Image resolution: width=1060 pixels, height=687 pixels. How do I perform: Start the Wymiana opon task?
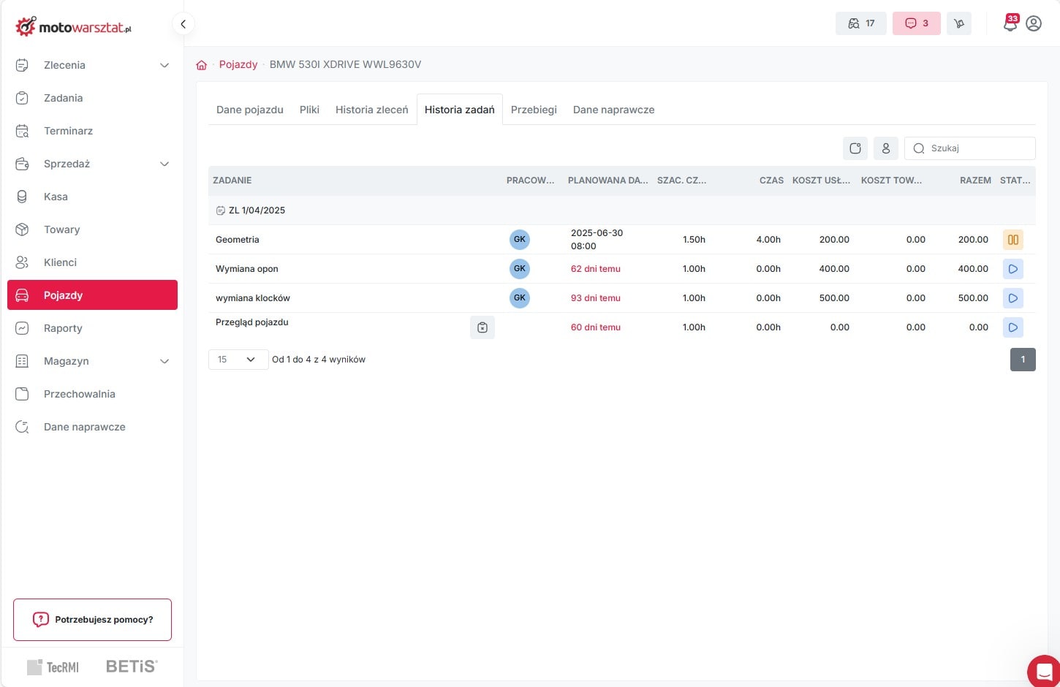point(1012,269)
